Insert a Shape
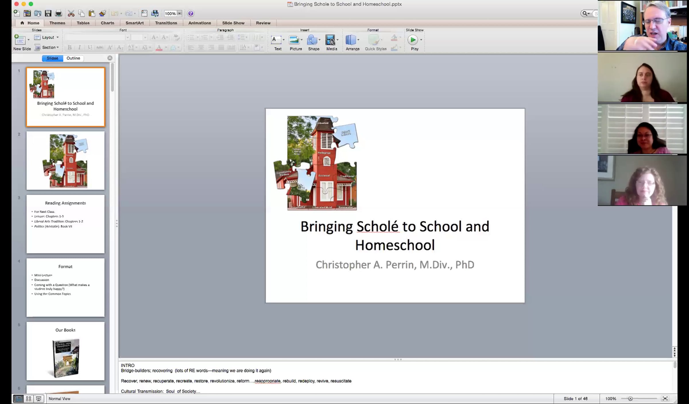This screenshot has height=404, width=689. pyautogui.click(x=312, y=40)
